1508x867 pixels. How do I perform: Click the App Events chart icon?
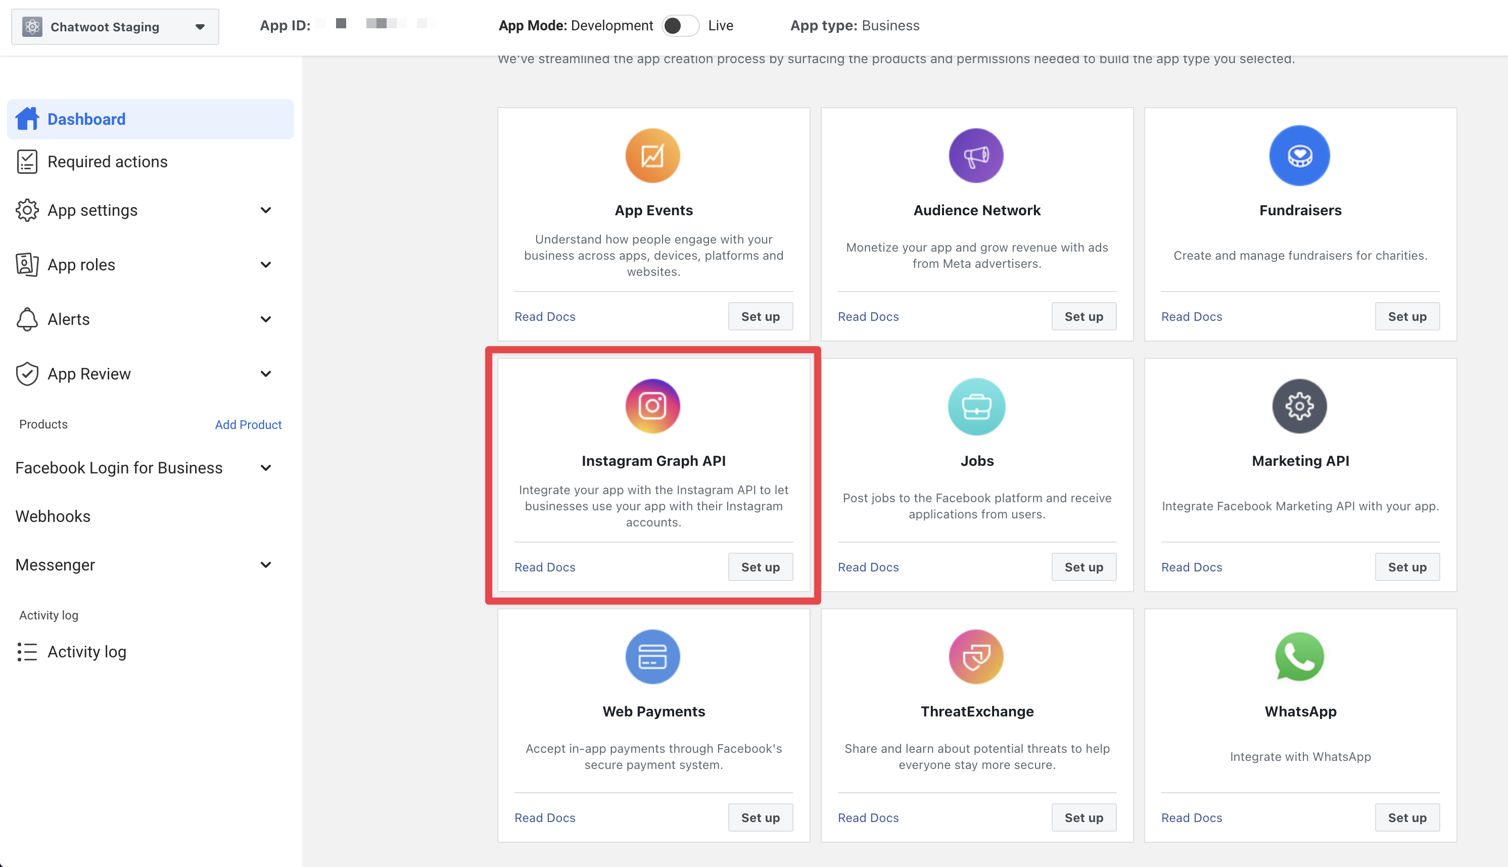tap(652, 156)
